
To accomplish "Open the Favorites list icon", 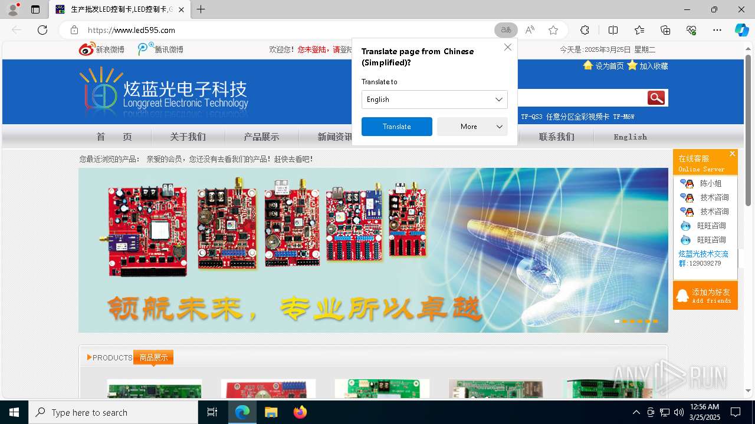I will (639, 30).
